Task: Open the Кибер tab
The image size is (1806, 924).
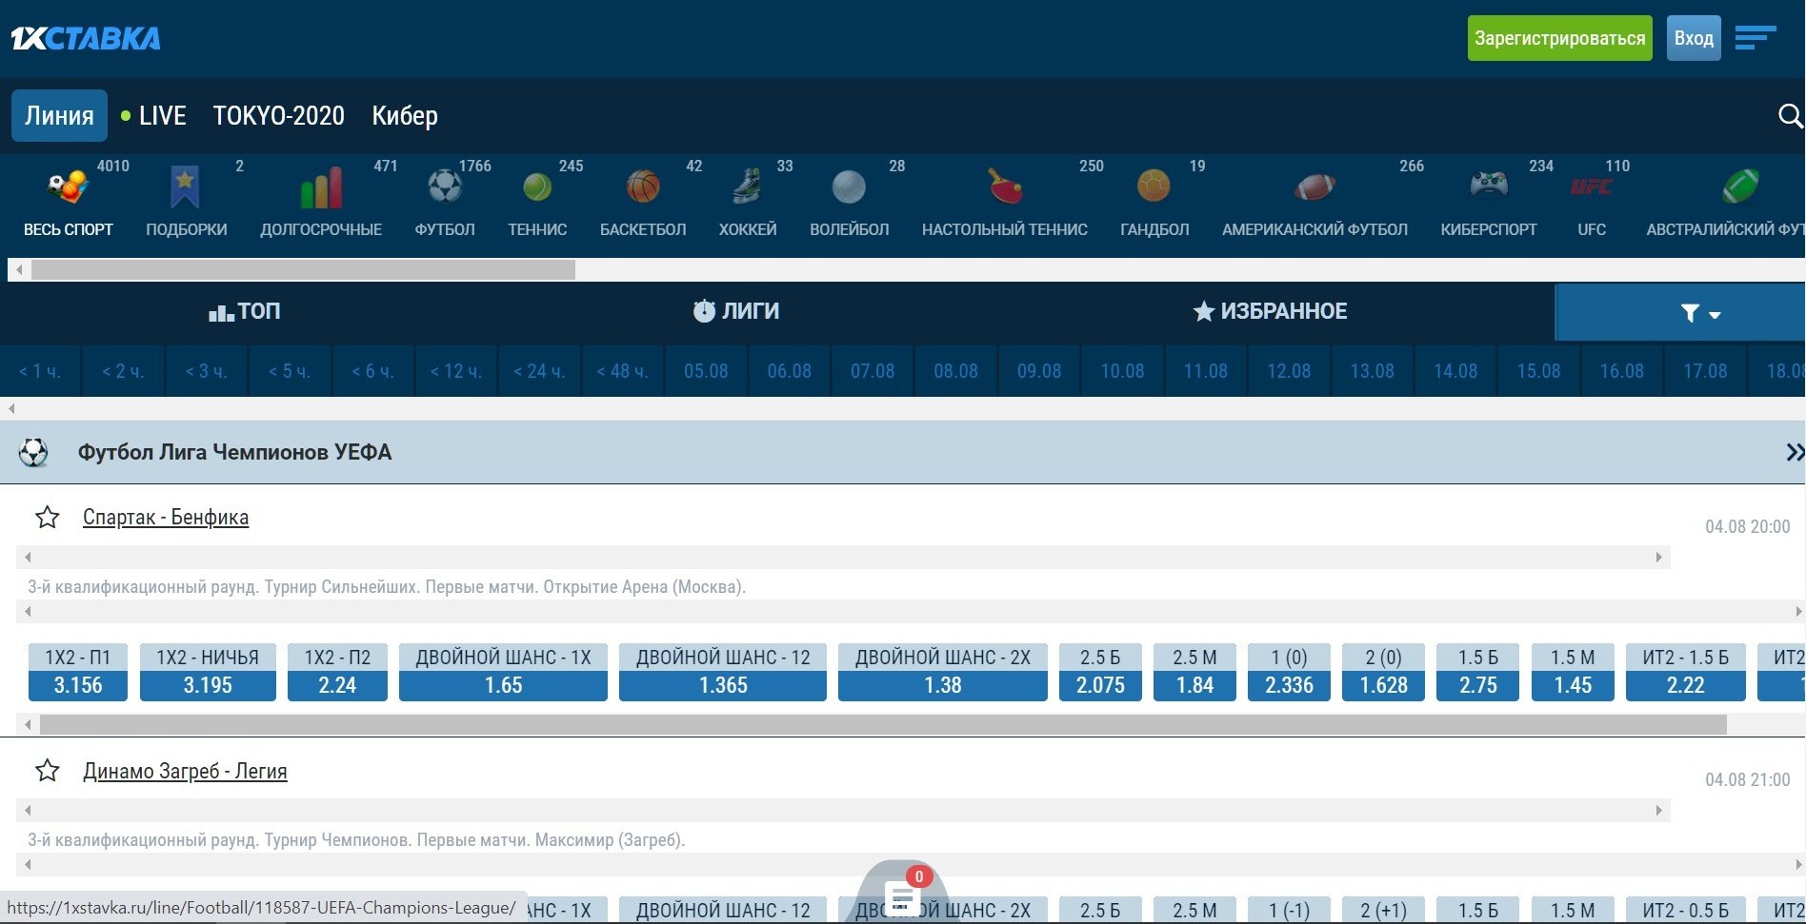Action: (x=405, y=116)
